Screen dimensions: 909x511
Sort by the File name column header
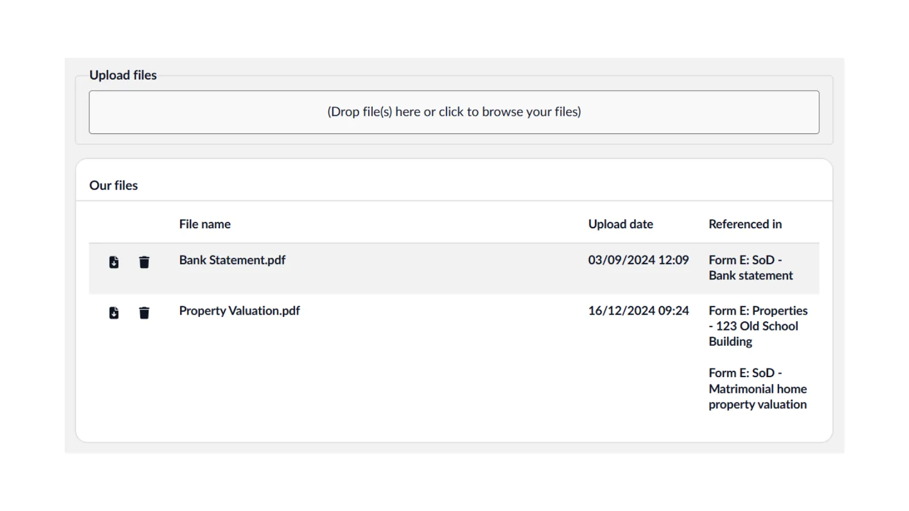[205, 224]
